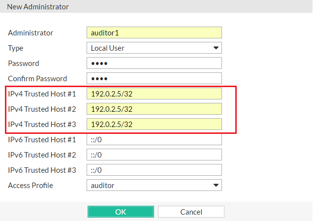314x222 pixels.
Task: Edit the IPv4 Trusted Host #2 field
Action: 154,109
